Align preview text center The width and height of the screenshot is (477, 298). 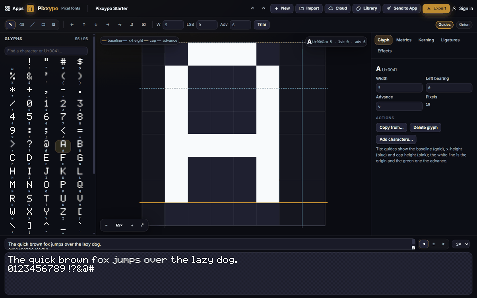[434, 244]
